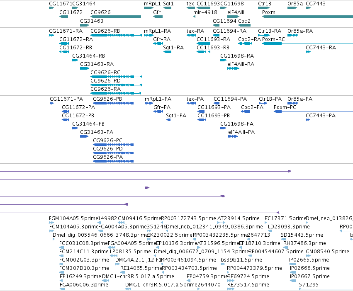353x291 pixels.
Task: Click the CG11694-RA transcript label
Action: [x=230, y=31]
